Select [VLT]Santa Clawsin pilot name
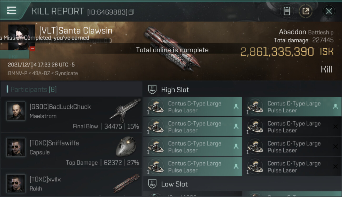The image size is (342, 197). tap(76, 31)
